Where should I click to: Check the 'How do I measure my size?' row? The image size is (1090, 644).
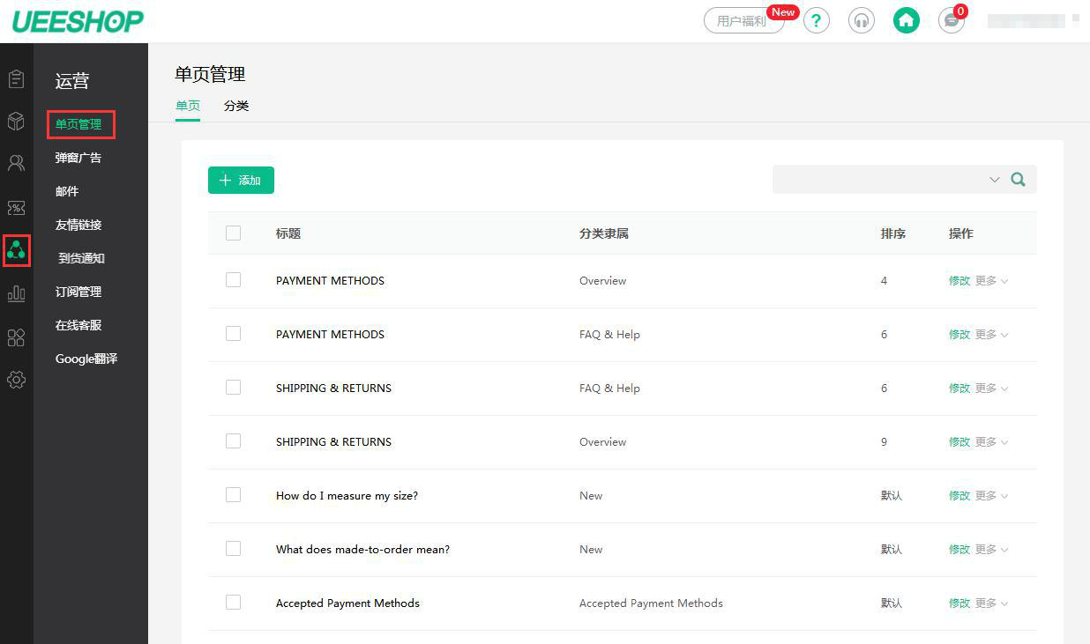(233, 495)
